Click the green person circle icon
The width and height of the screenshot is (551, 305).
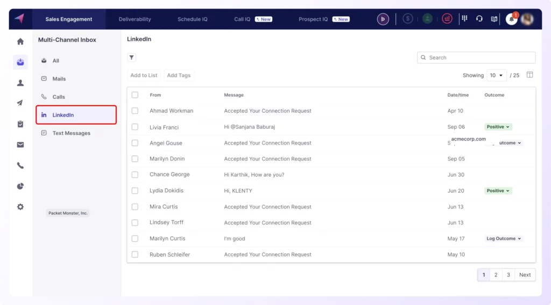427,19
